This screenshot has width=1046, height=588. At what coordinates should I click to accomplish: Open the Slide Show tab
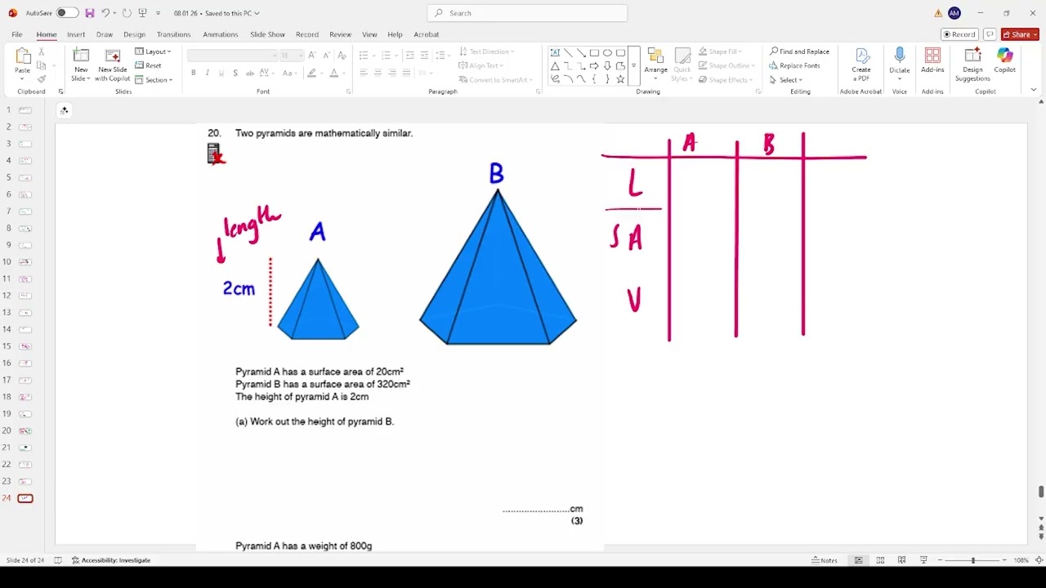(267, 34)
